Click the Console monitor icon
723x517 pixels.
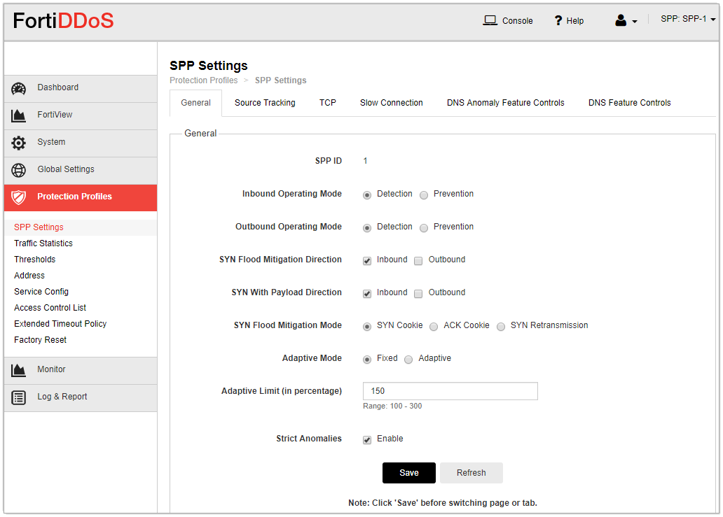490,21
